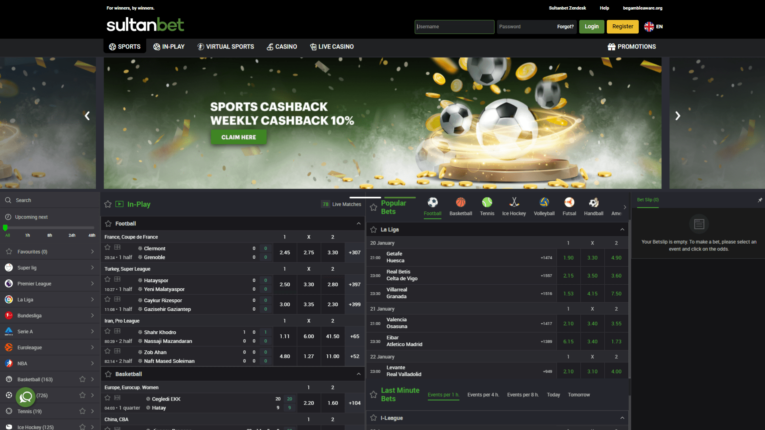The image size is (765, 430).
Task: Open Bundesliga sidebar icon
Action: 9,315
